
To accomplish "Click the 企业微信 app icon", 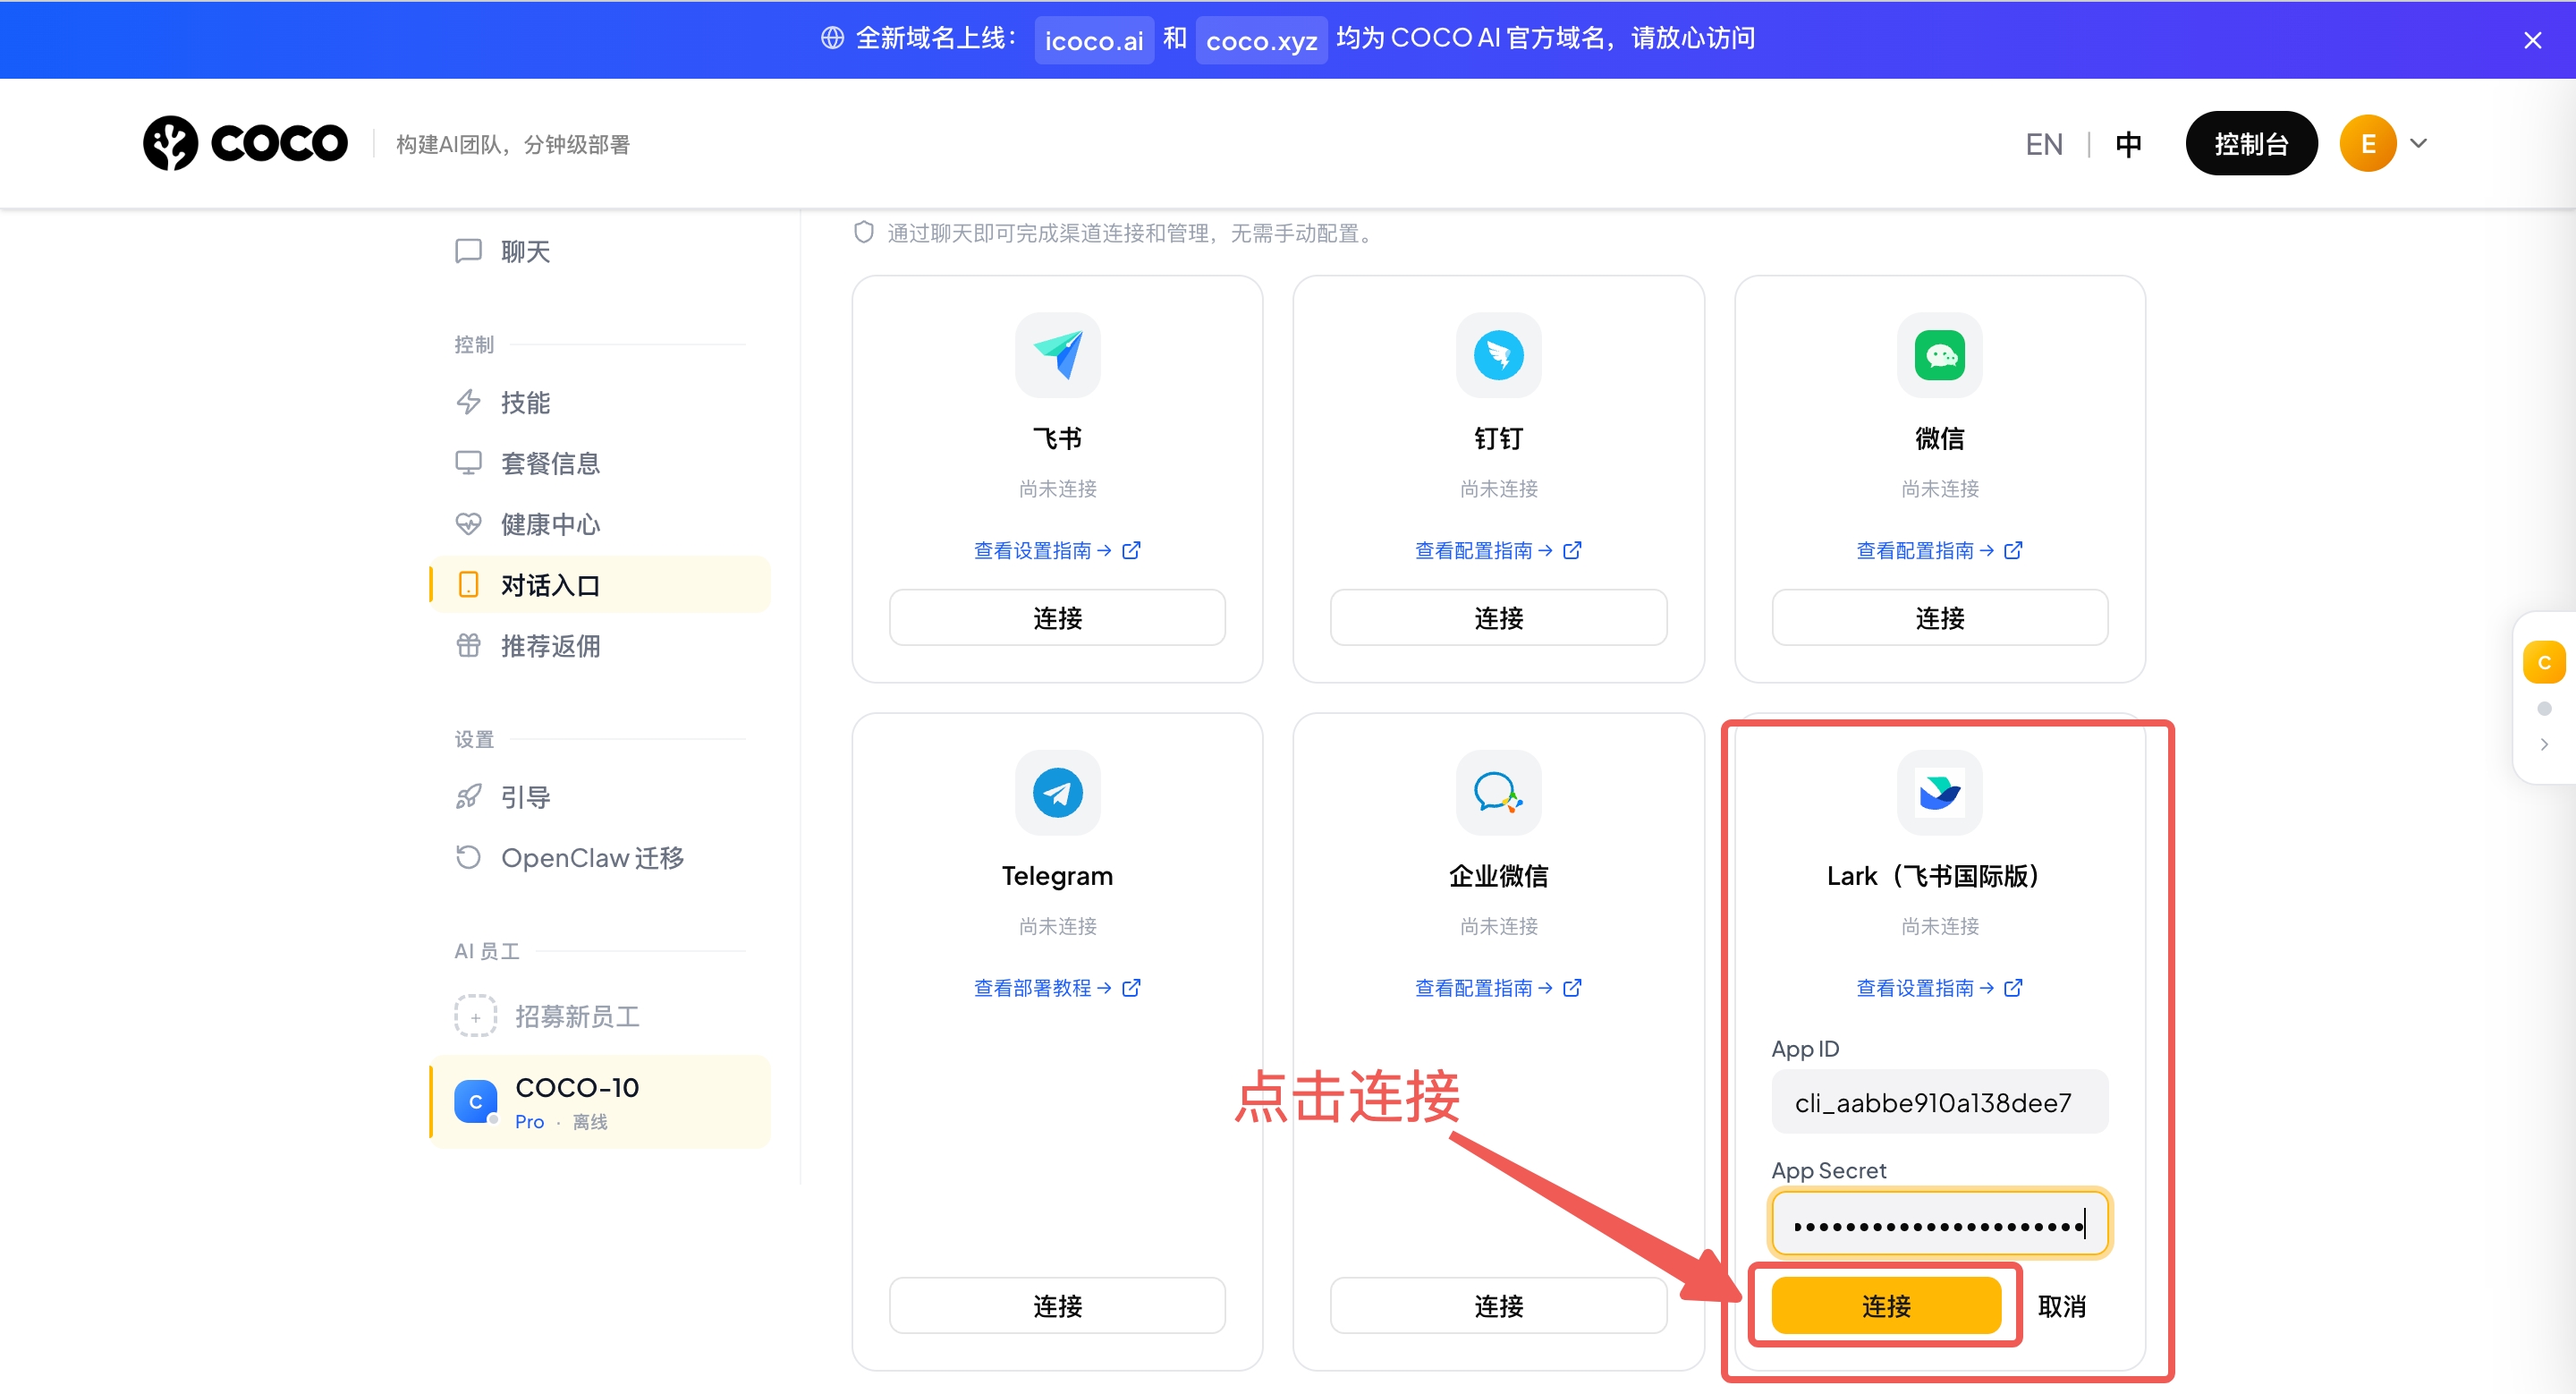I will click(x=1498, y=793).
